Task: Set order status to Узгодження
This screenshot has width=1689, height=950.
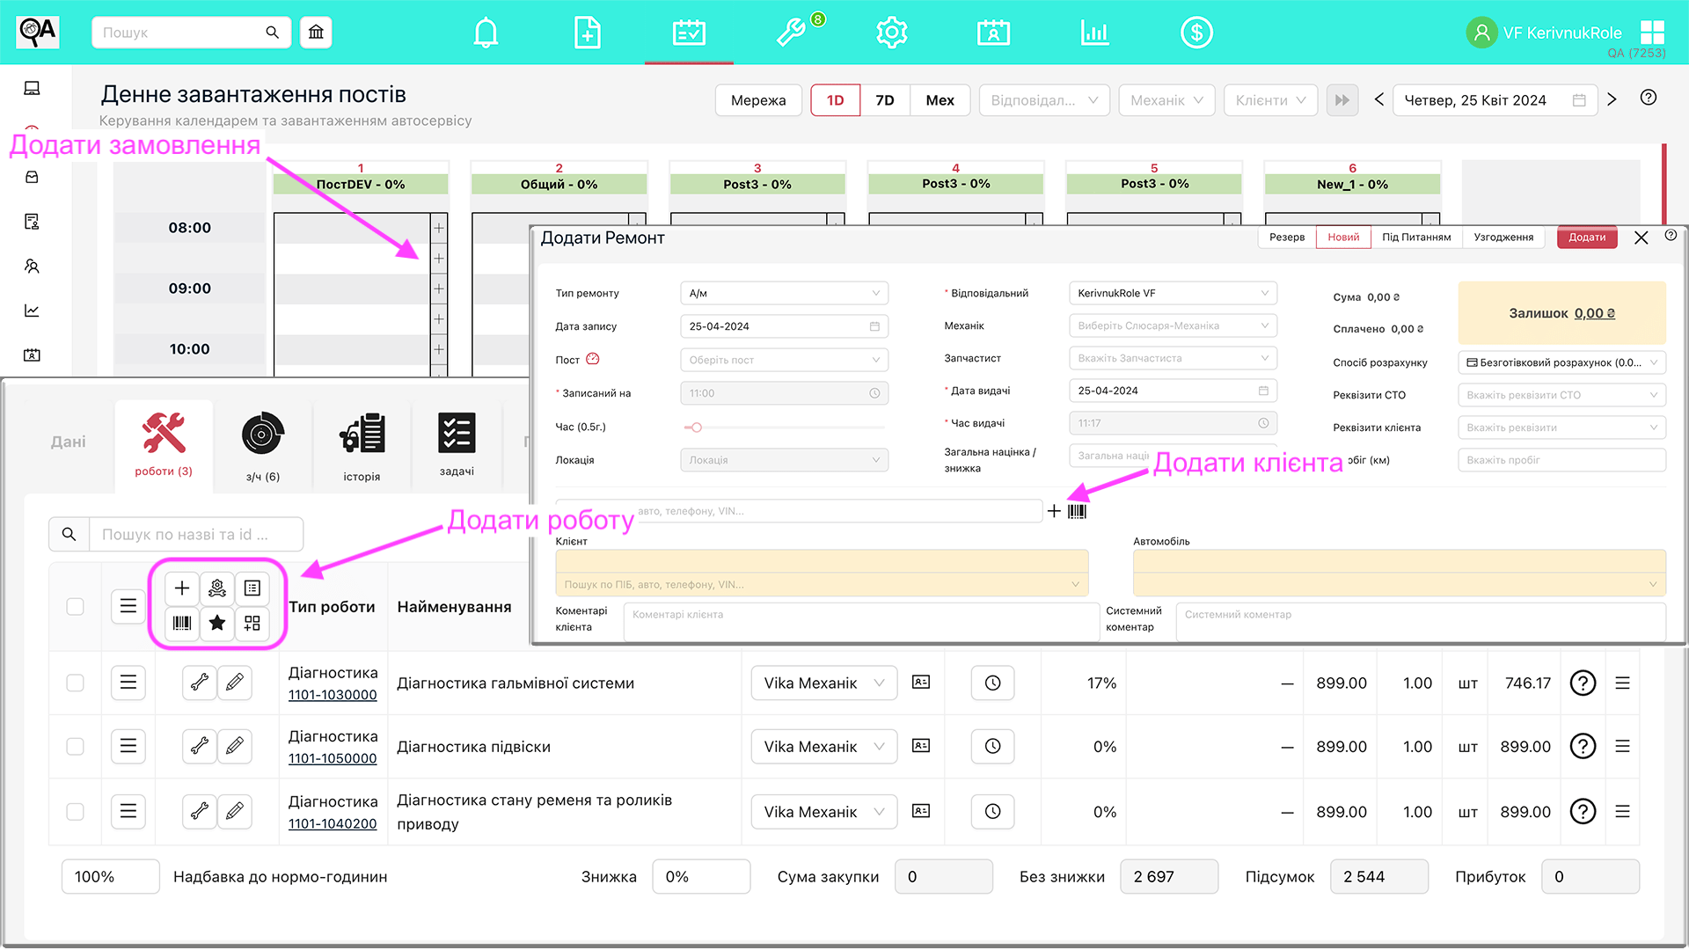Action: point(1503,237)
